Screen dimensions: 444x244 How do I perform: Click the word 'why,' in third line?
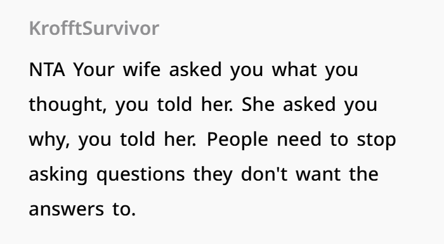pyautogui.click(x=49, y=139)
